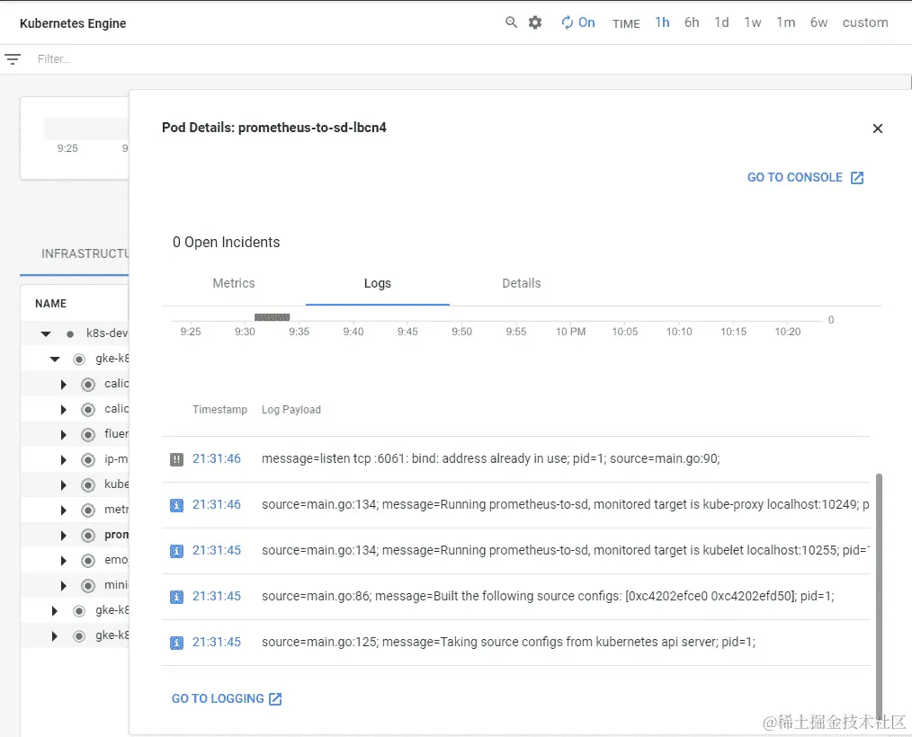Click info icon of Built source configs log

pyautogui.click(x=176, y=597)
